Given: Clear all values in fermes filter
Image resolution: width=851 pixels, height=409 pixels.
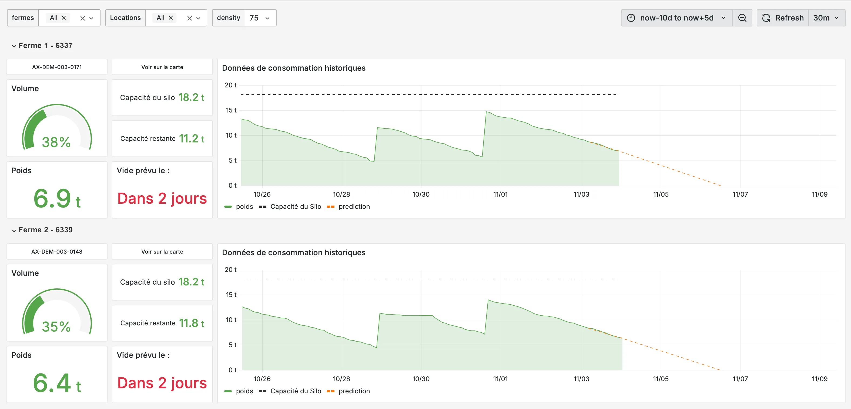Looking at the screenshot, I should 83,18.
